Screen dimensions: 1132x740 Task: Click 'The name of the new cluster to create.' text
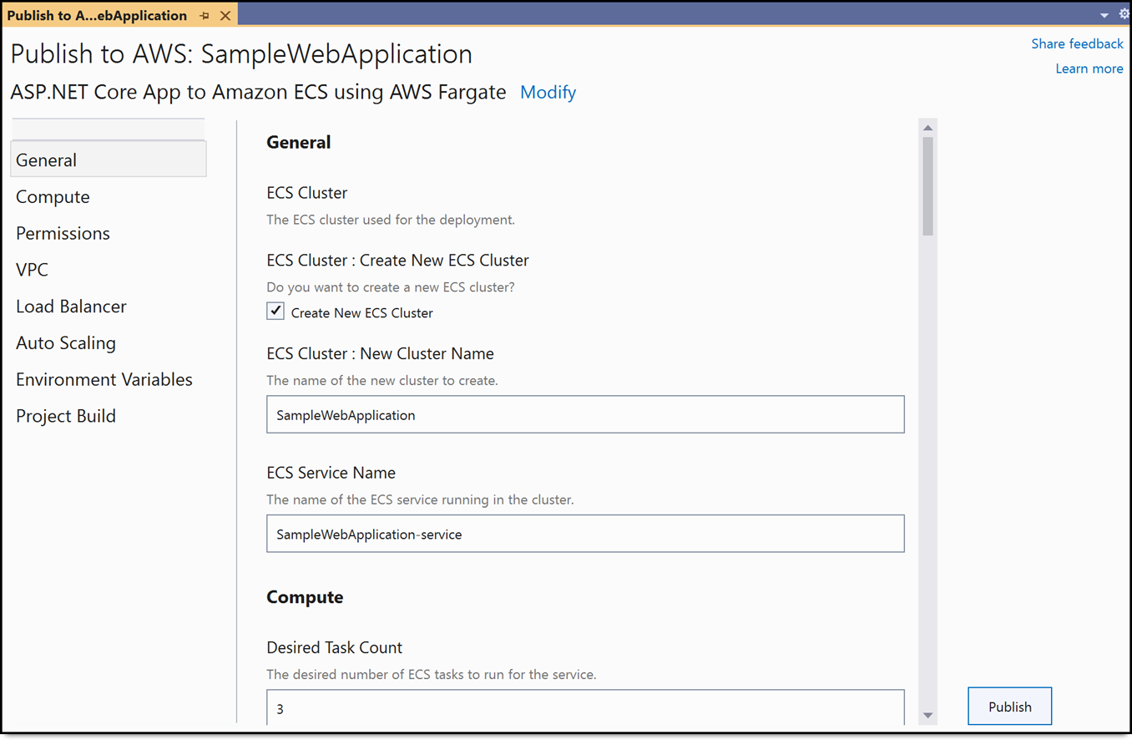pyautogui.click(x=382, y=381)
